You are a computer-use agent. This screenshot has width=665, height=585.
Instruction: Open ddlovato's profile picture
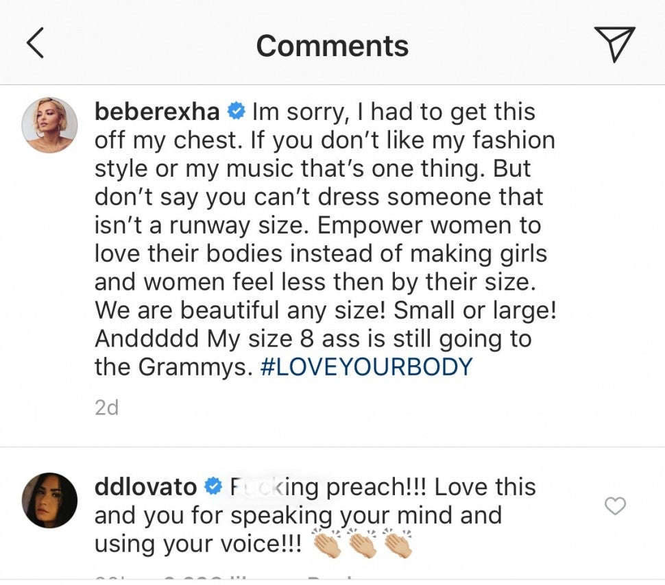(x=49, y=501)
